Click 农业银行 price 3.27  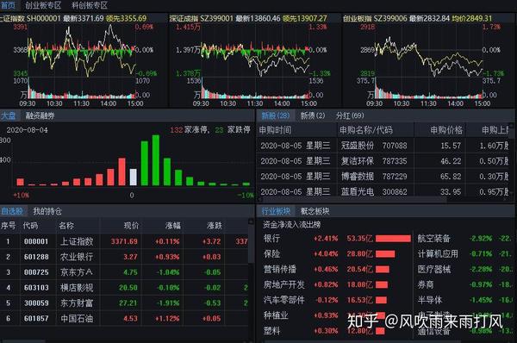(130, 257)
